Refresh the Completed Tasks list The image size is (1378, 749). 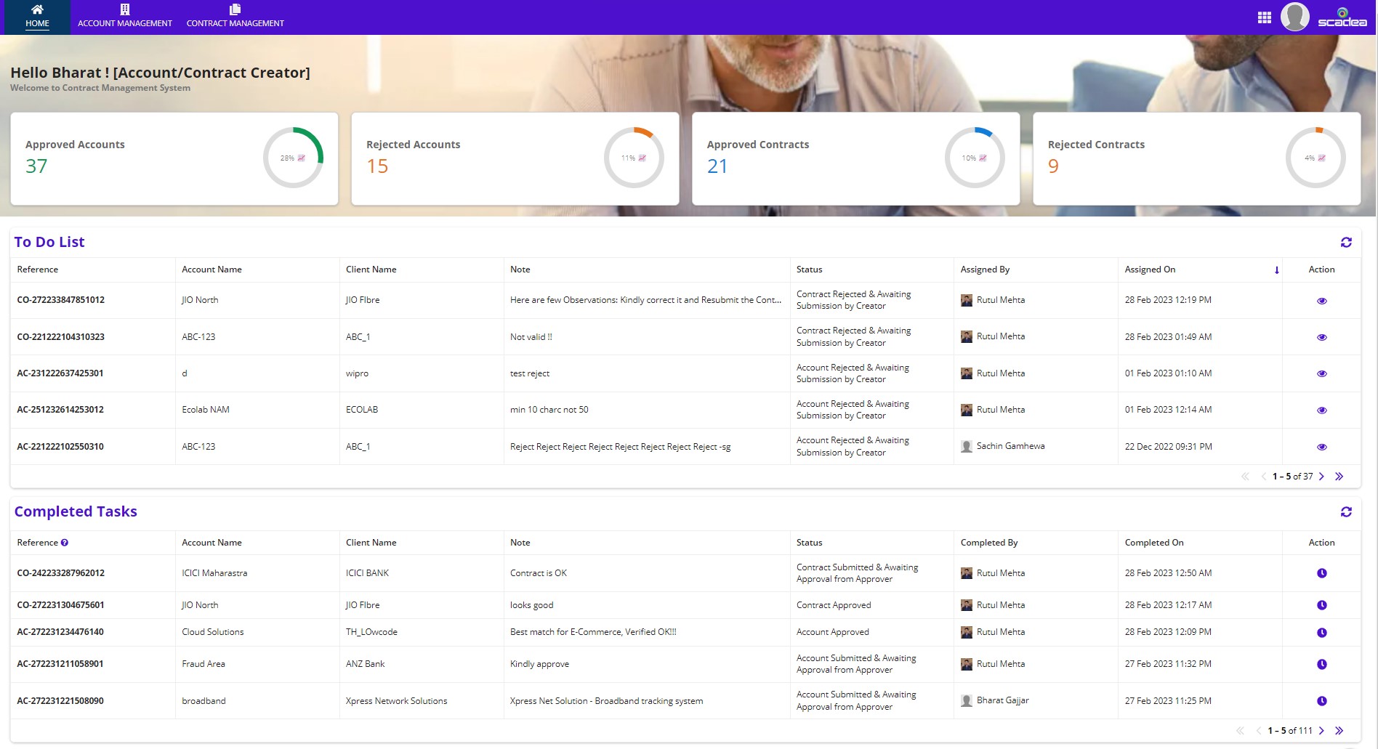(1347, 511)
